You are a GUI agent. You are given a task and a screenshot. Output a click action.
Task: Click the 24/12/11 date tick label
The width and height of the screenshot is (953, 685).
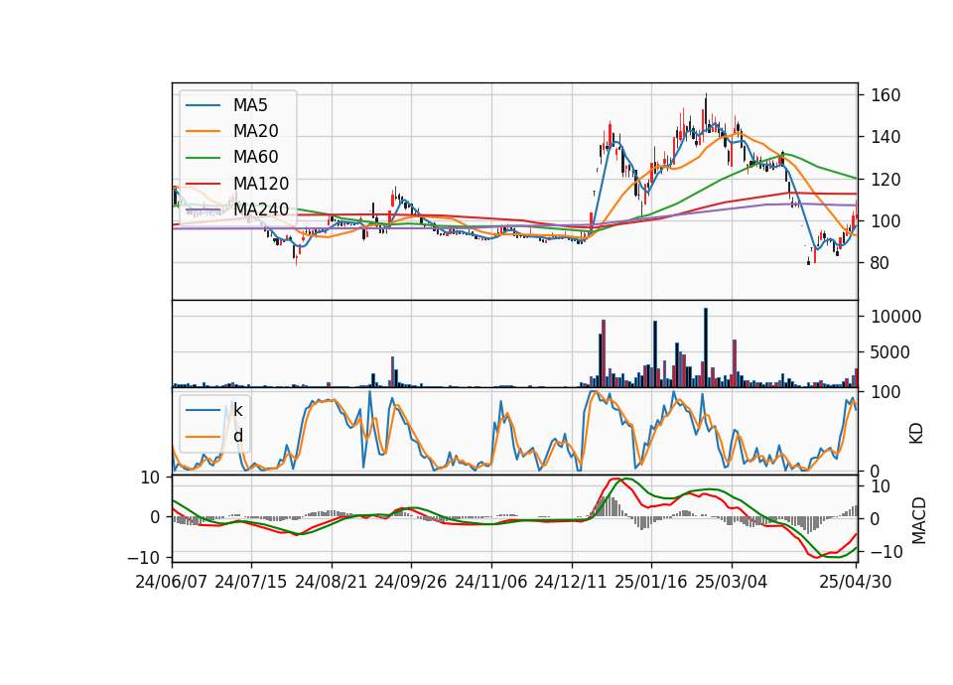[x=571, y=582]
